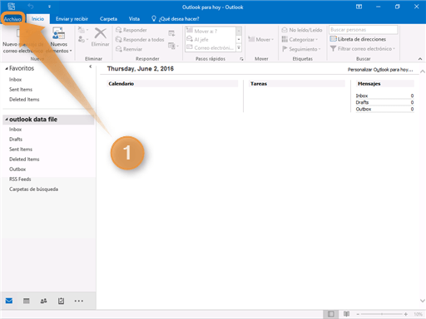Click Outbox link under Mensajes
Screen dimensions: 426x319
(364, 109)
